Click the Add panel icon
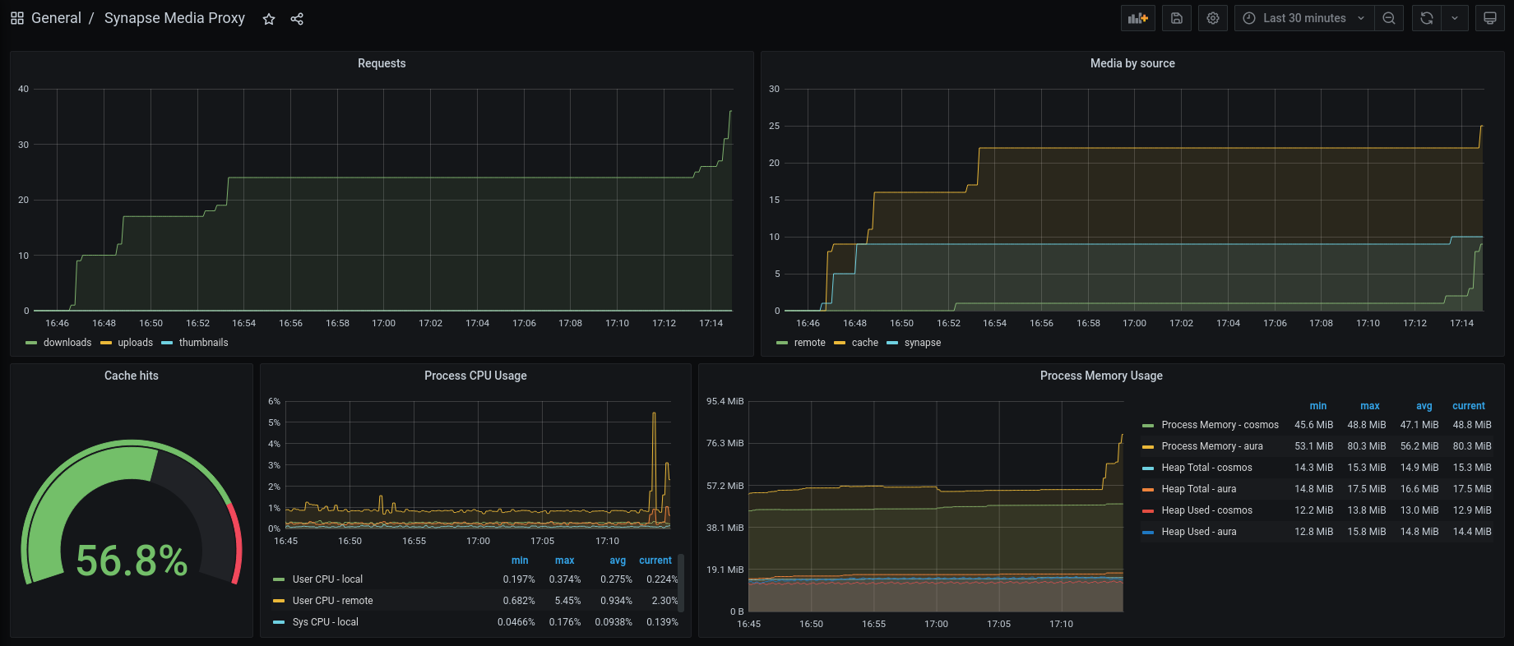This screenshot has width=1514, height=646. 1138,18
